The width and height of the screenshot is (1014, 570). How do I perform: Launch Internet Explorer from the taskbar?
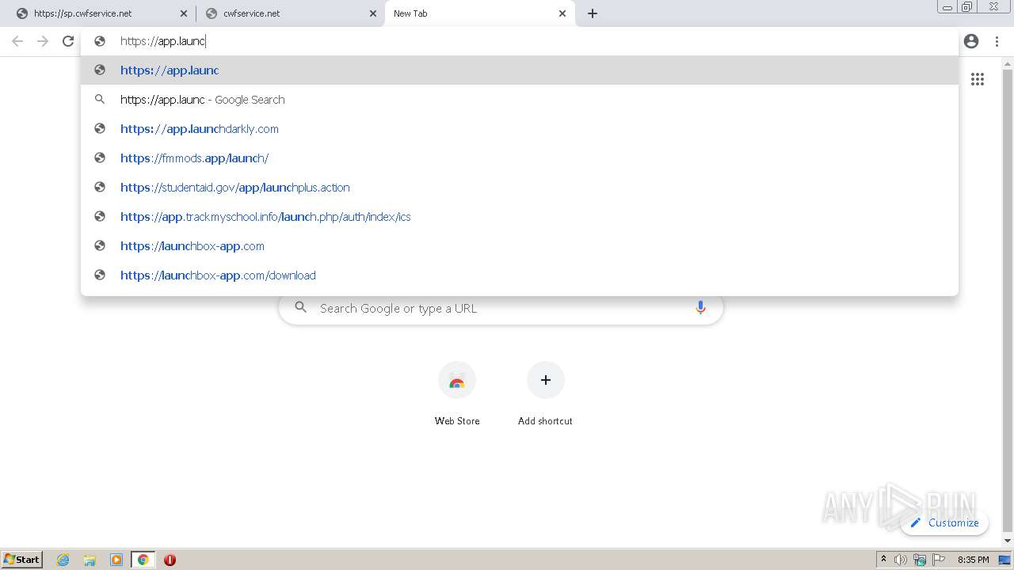click(x=63, y=560)
